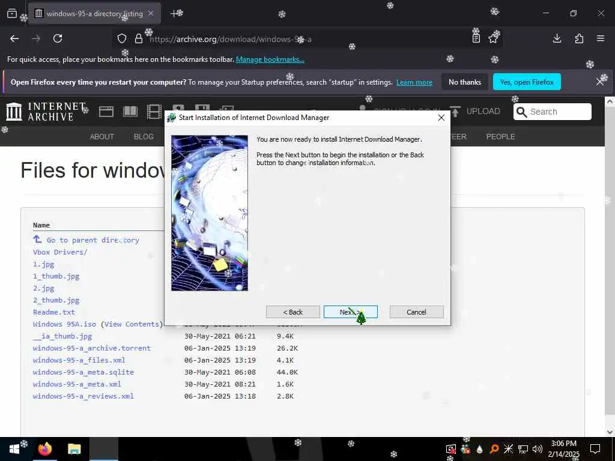This screenshot has height=461, width=615.
Task: Open the BLOG menu item
Action: (x=144, y=136)
